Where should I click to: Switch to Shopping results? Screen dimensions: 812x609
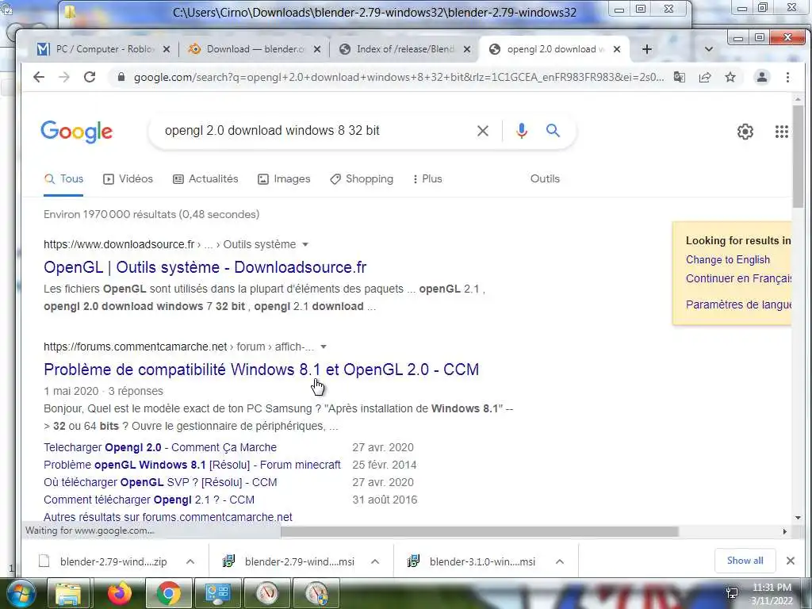362,178
